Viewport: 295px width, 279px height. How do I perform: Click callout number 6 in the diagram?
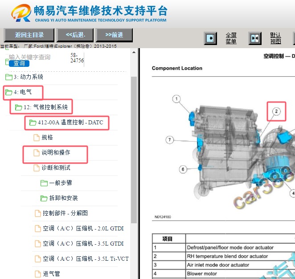tap(183, 169)
